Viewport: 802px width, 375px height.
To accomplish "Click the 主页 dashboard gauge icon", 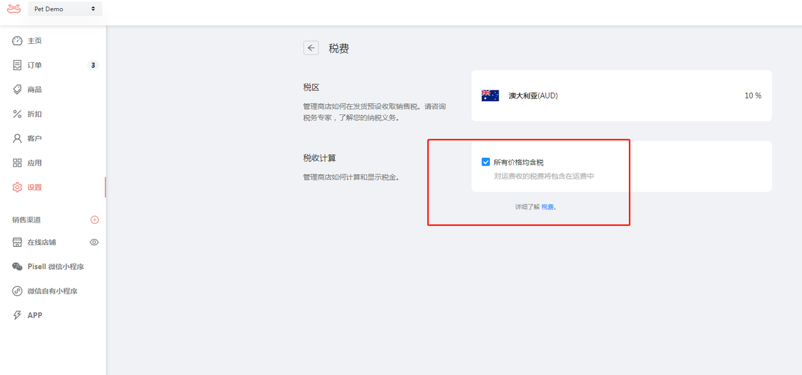I will (x=18, y=41).
